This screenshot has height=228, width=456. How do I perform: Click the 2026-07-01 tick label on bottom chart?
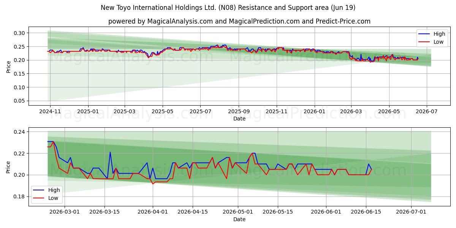pyautogui.click(x=412, y=212)
